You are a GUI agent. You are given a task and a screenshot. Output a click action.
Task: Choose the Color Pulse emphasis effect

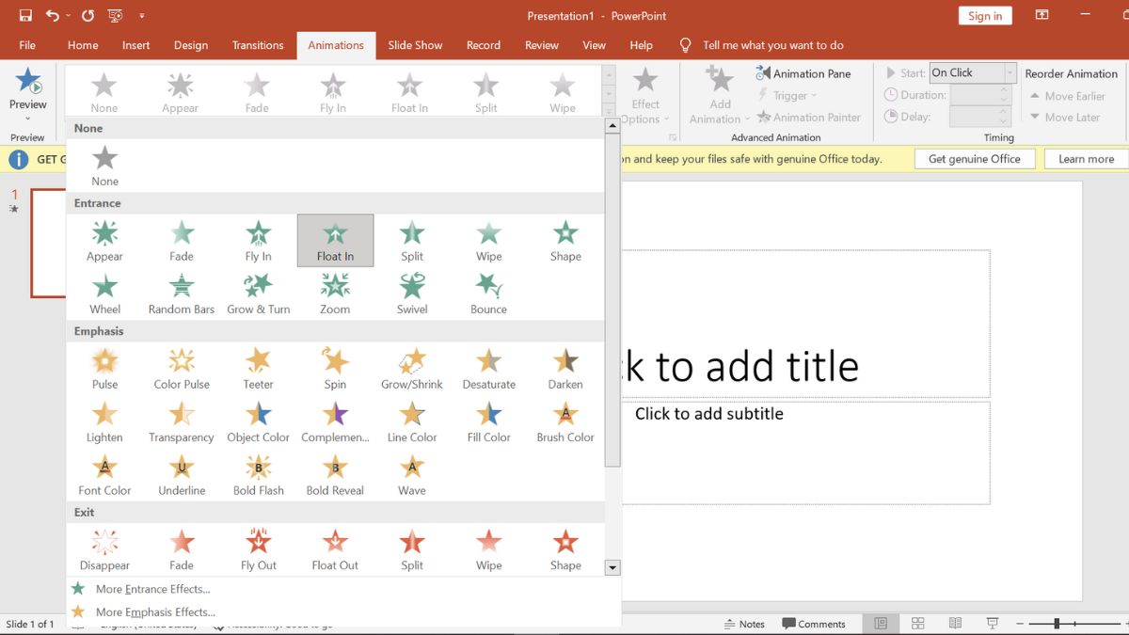tap(182, 369)
